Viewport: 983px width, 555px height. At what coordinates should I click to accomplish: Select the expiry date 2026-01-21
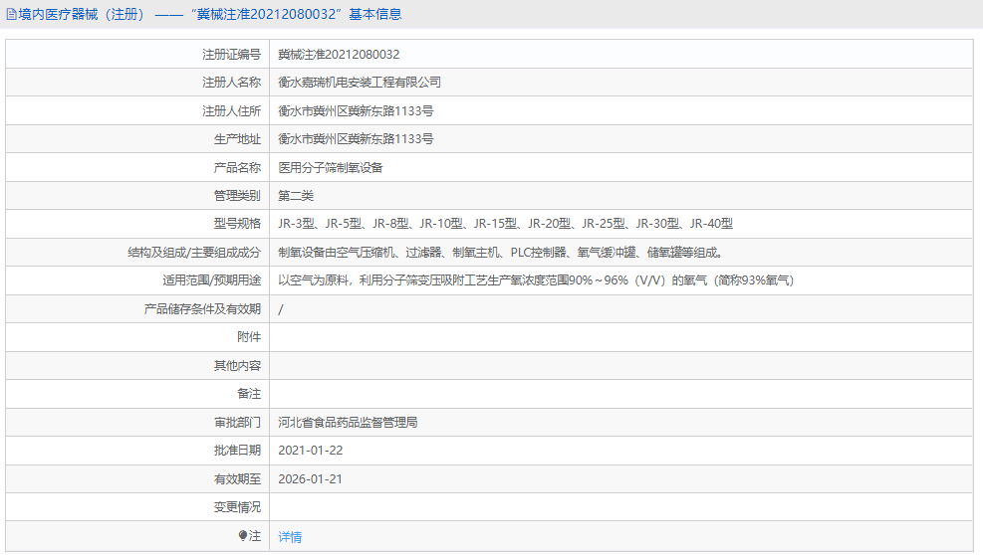311,479
